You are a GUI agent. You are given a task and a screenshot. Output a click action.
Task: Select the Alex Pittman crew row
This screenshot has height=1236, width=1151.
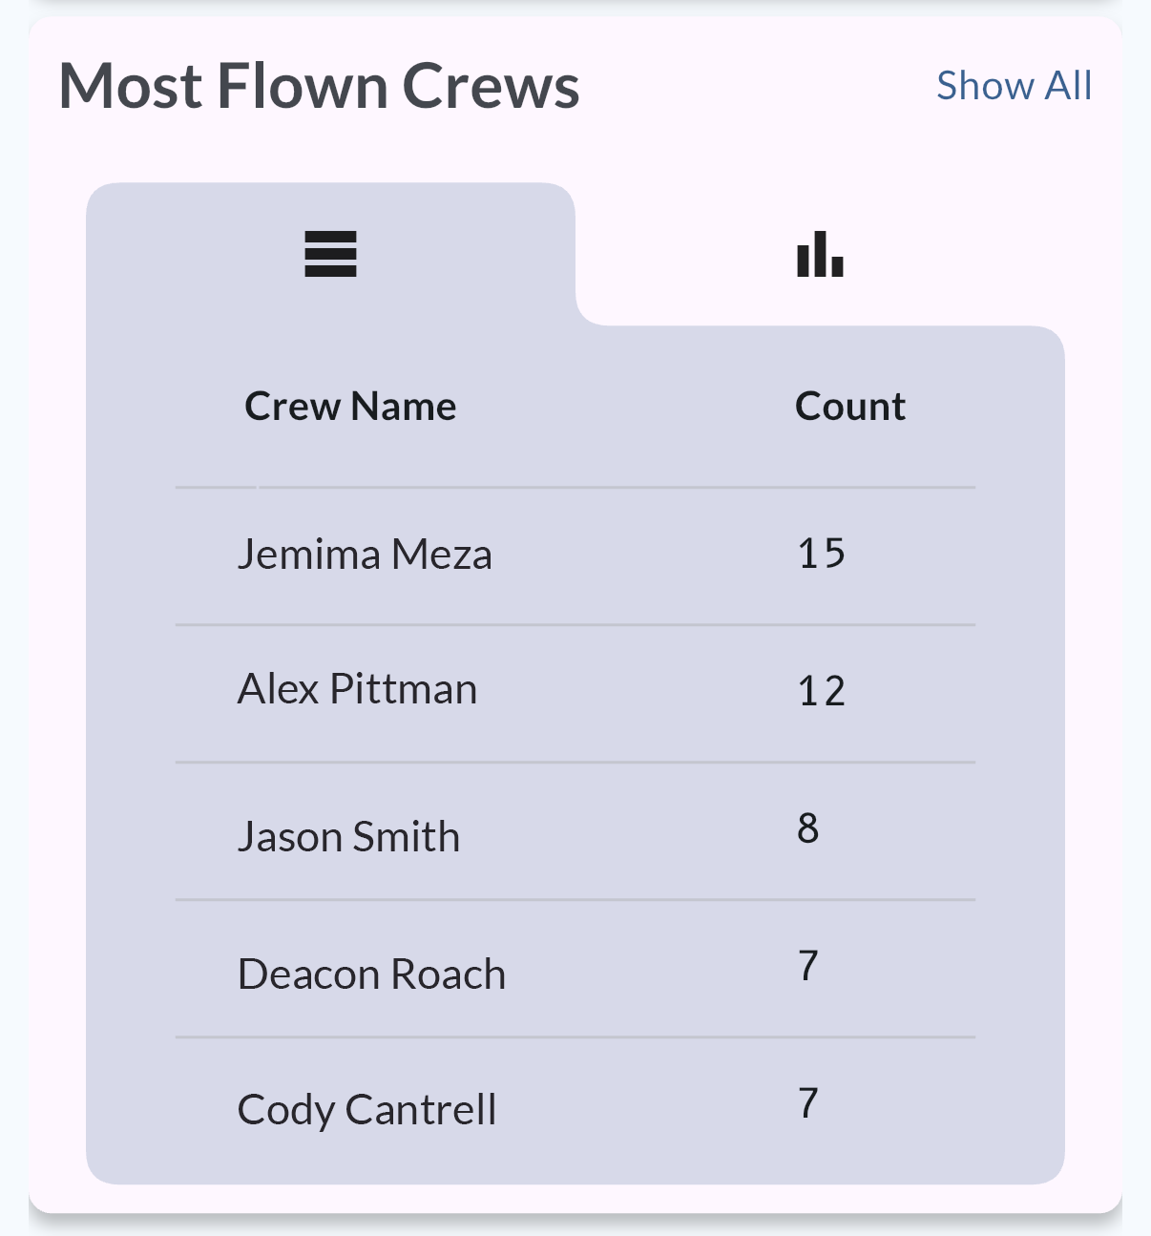[357, 690]
